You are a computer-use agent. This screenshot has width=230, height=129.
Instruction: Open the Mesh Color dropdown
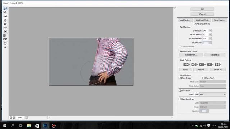pos(213,86)
